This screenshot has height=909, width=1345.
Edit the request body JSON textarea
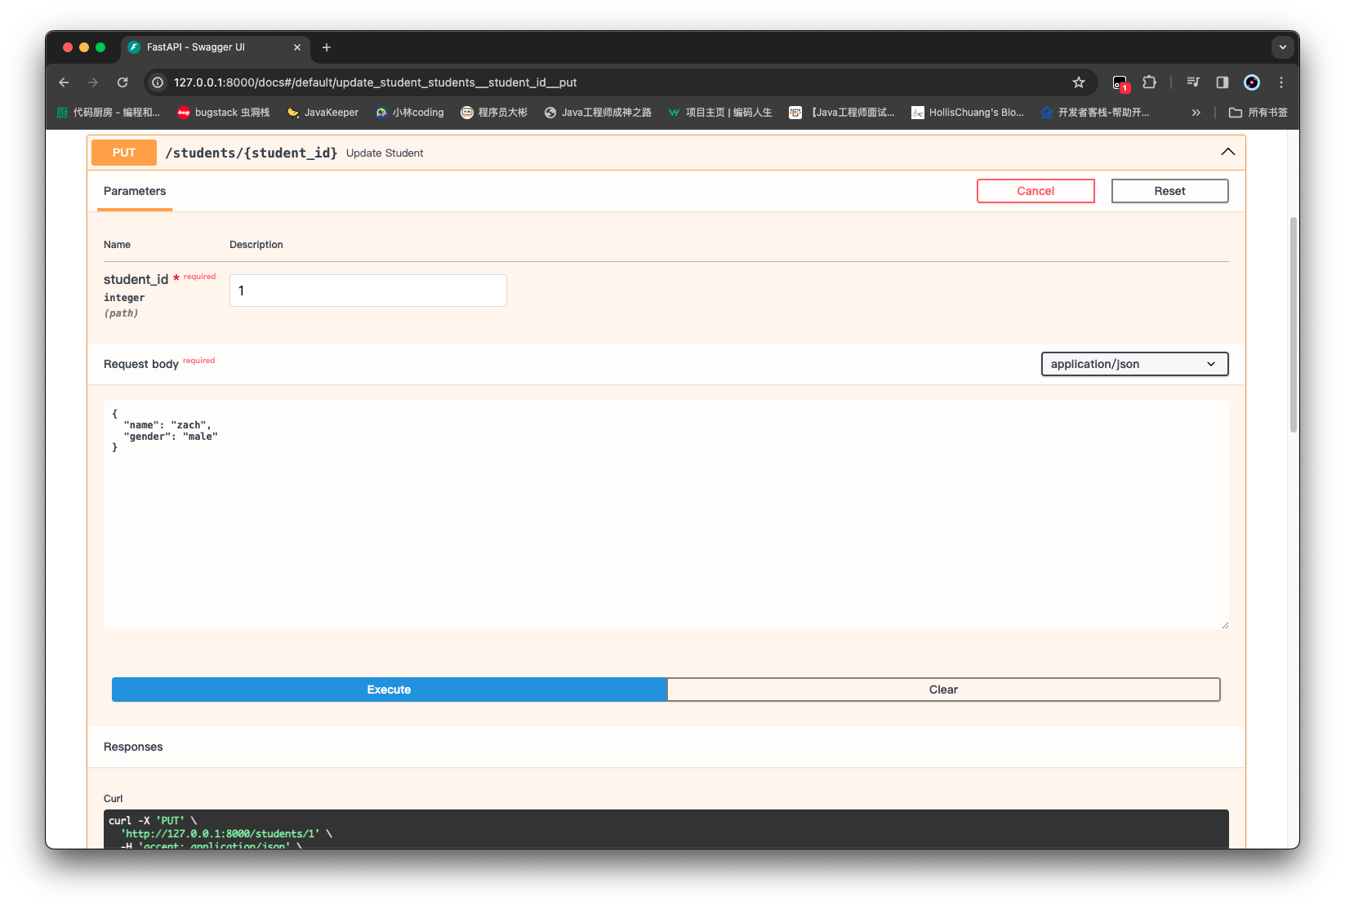click(666, 515)
